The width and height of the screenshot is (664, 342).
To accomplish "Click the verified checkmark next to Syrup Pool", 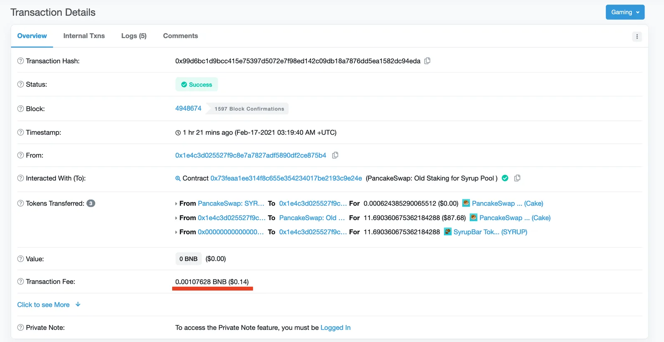I will 505,178.
